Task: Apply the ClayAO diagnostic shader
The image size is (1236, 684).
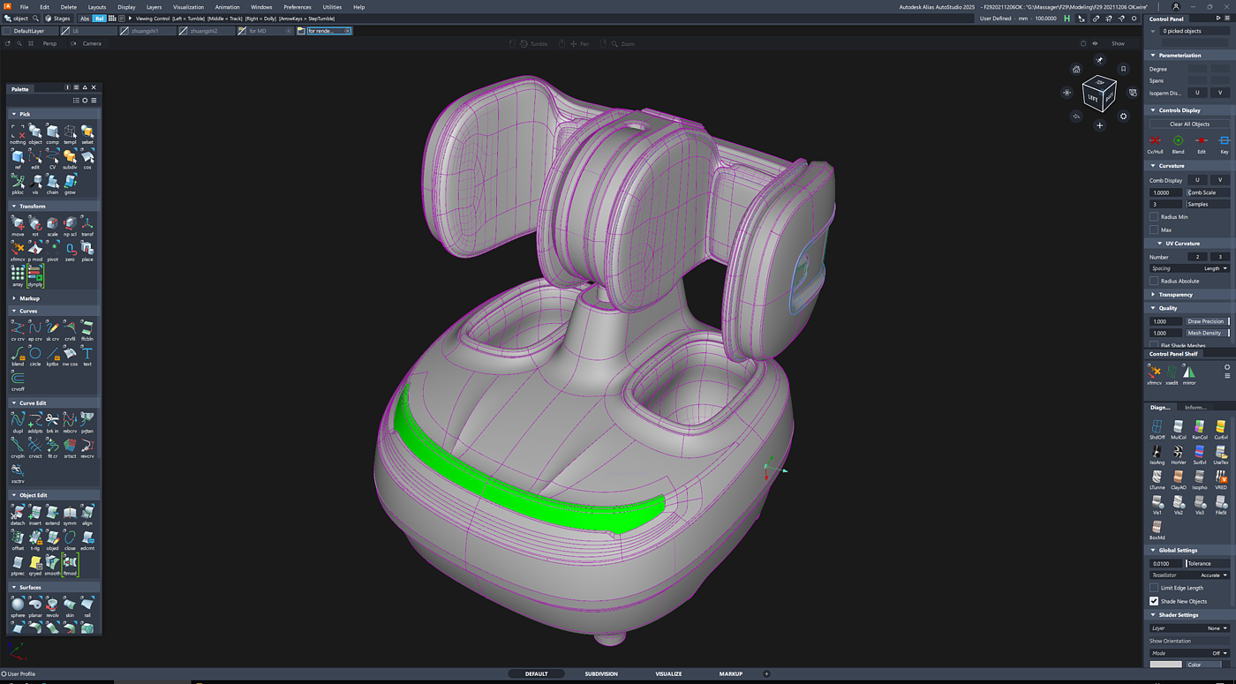Action: [1179, 477]
